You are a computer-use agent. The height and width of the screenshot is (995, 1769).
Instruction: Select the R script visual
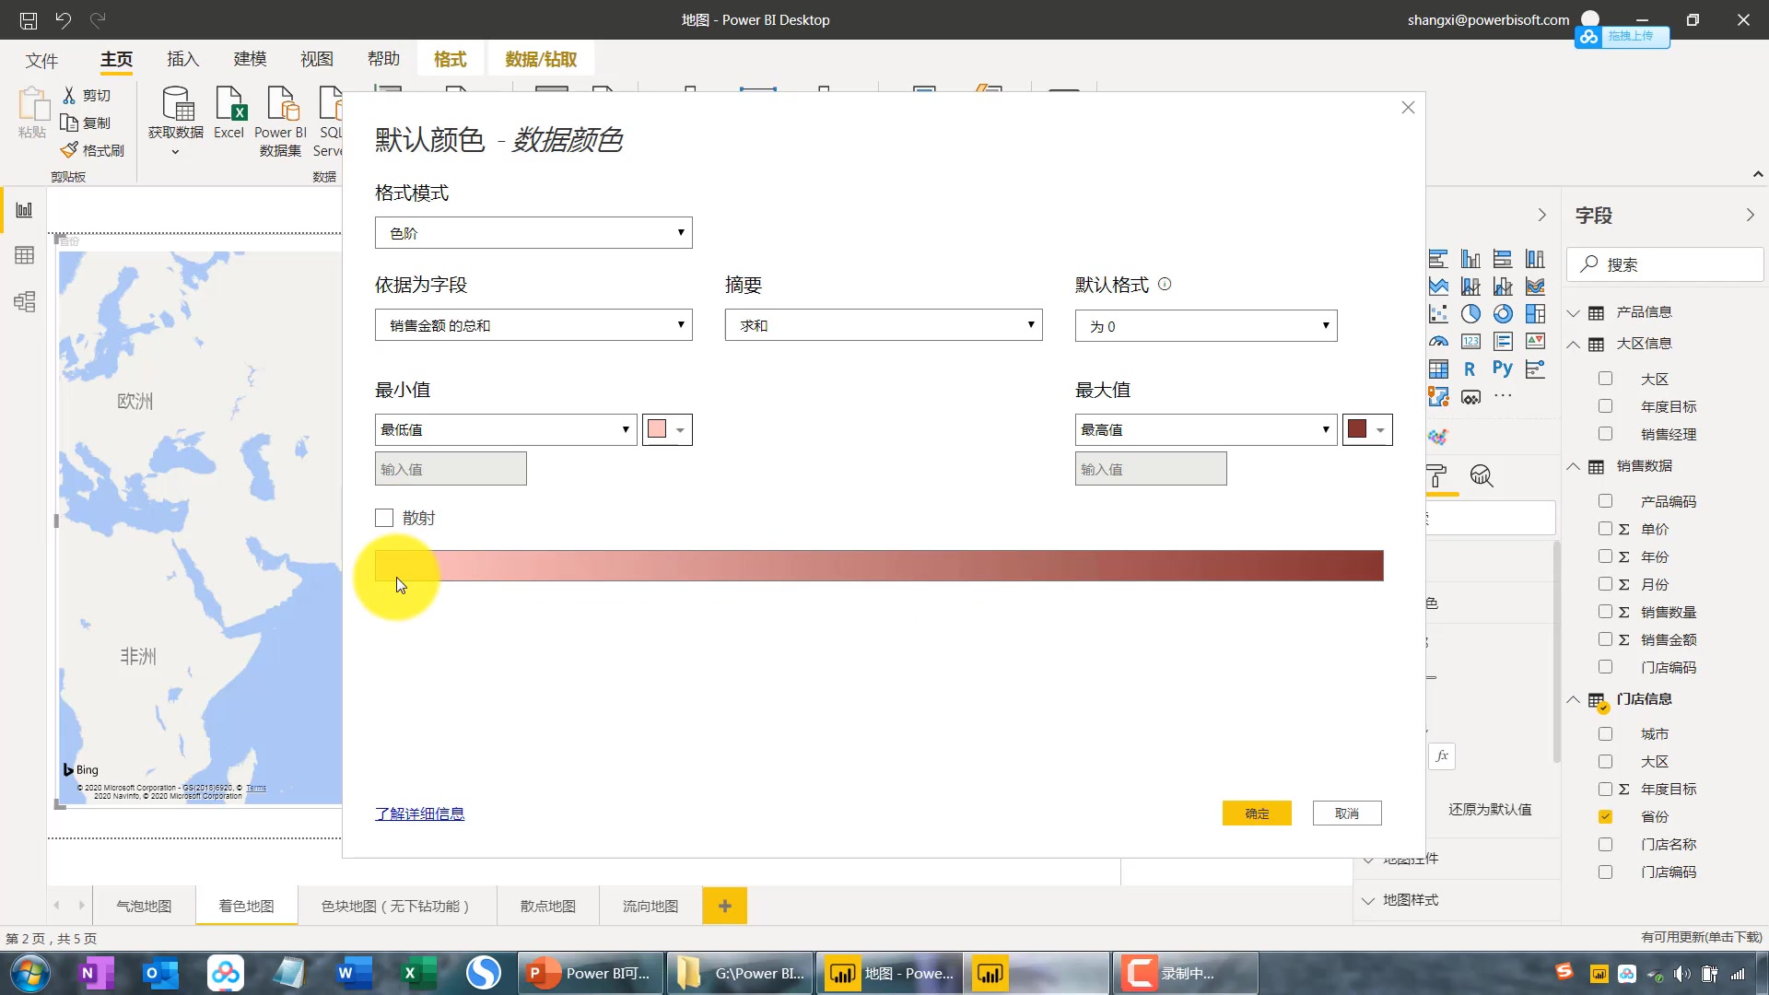1470,369
